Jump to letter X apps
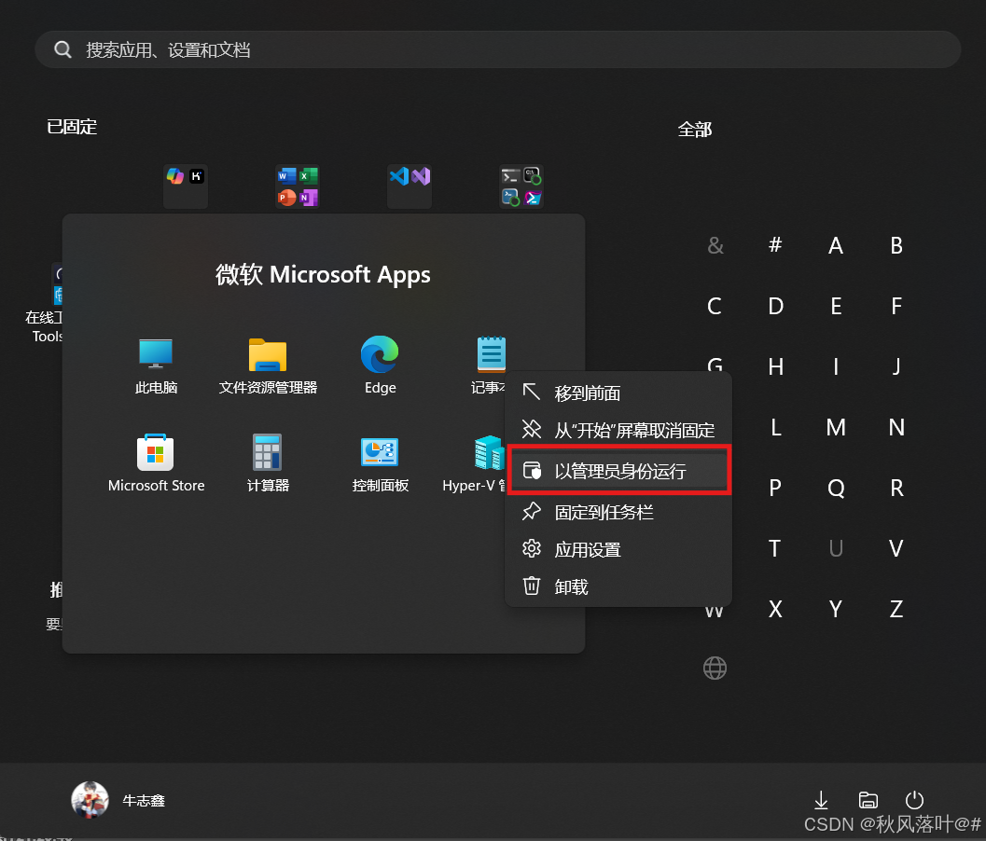 click(775, 609)
